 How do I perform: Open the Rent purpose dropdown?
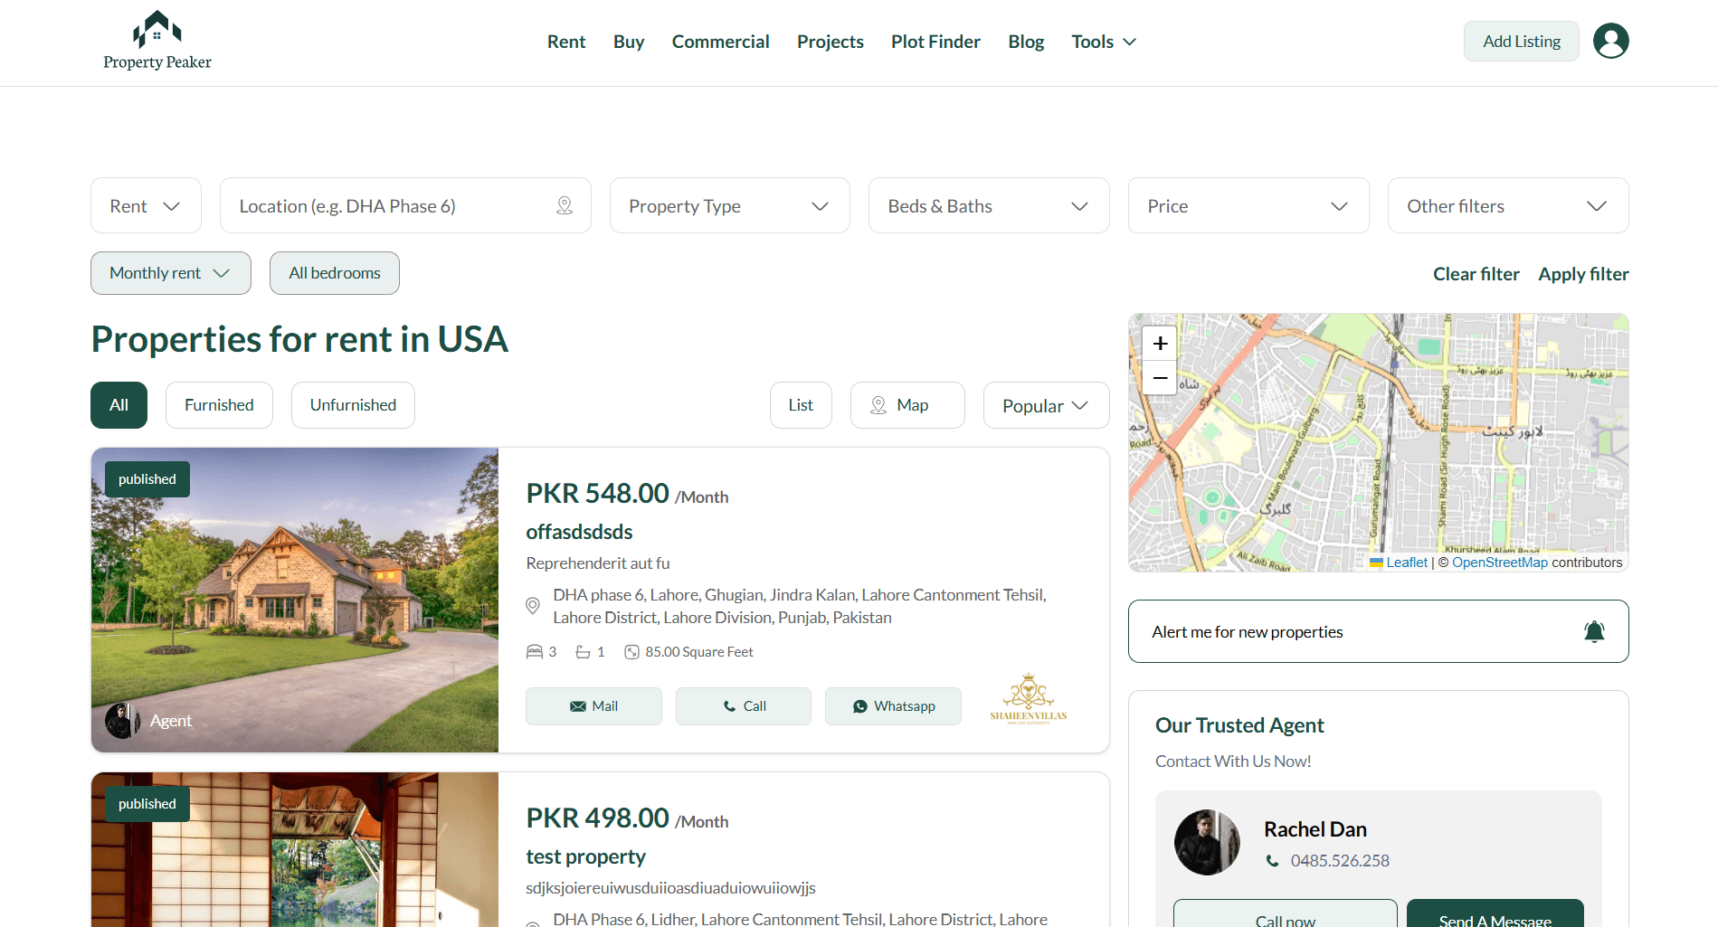[x=146, y=205]
